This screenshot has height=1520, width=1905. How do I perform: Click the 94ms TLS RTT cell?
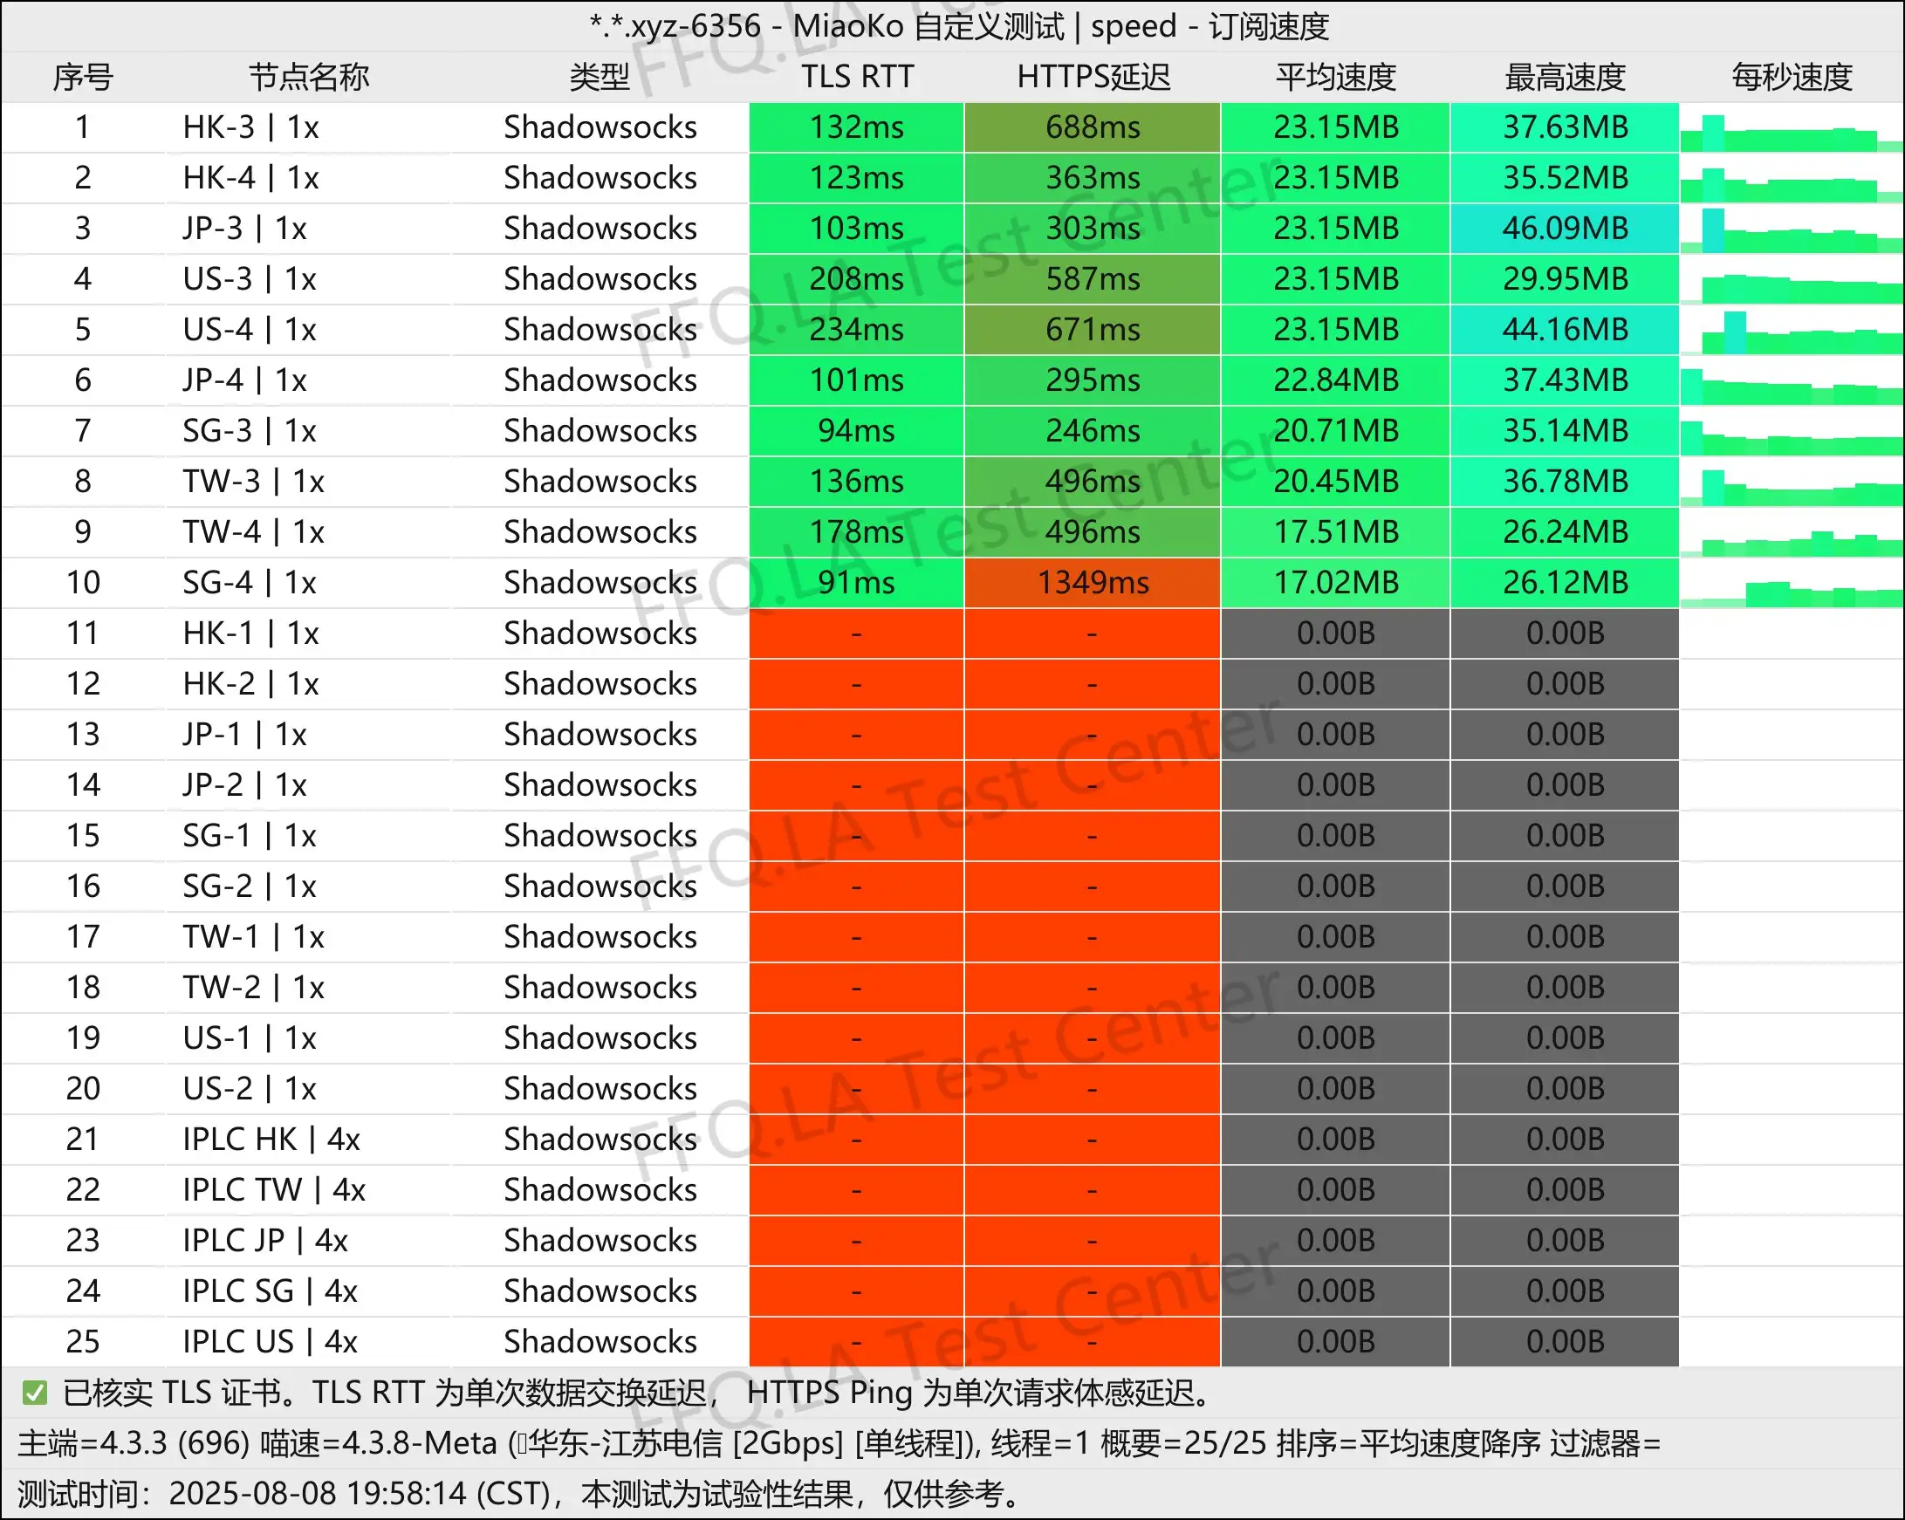856,431
